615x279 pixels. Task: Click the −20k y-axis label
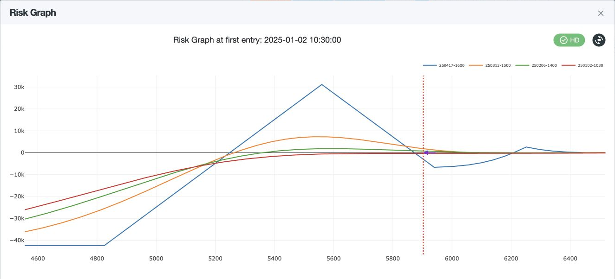coord(18,197)
